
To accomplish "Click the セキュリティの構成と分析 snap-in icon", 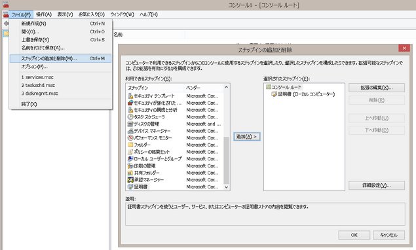I will (x=130, y=110).
